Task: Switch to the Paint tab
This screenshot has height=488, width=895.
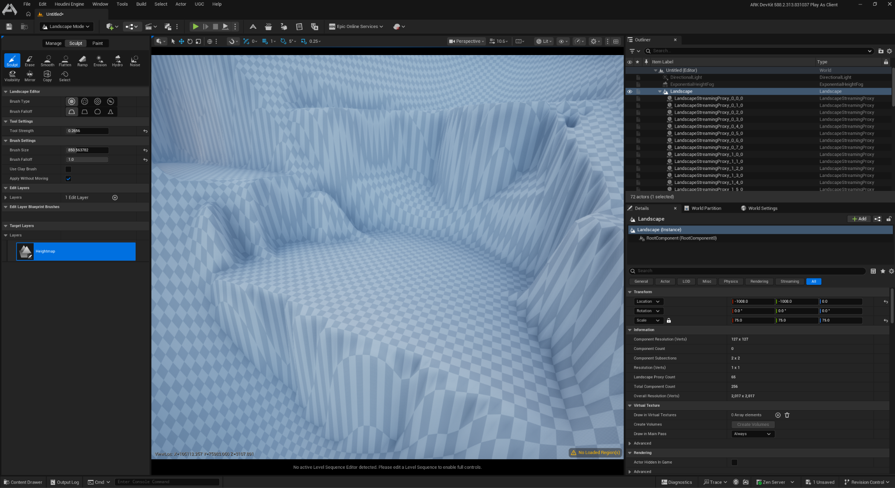Action: [97, 43]
